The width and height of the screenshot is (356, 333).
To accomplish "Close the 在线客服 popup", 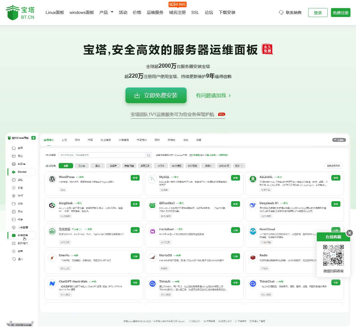I will tap(350, 233).
